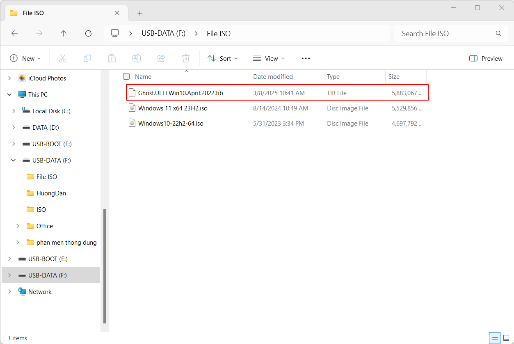Check the Name column selection checkbox

click(126, 76)
